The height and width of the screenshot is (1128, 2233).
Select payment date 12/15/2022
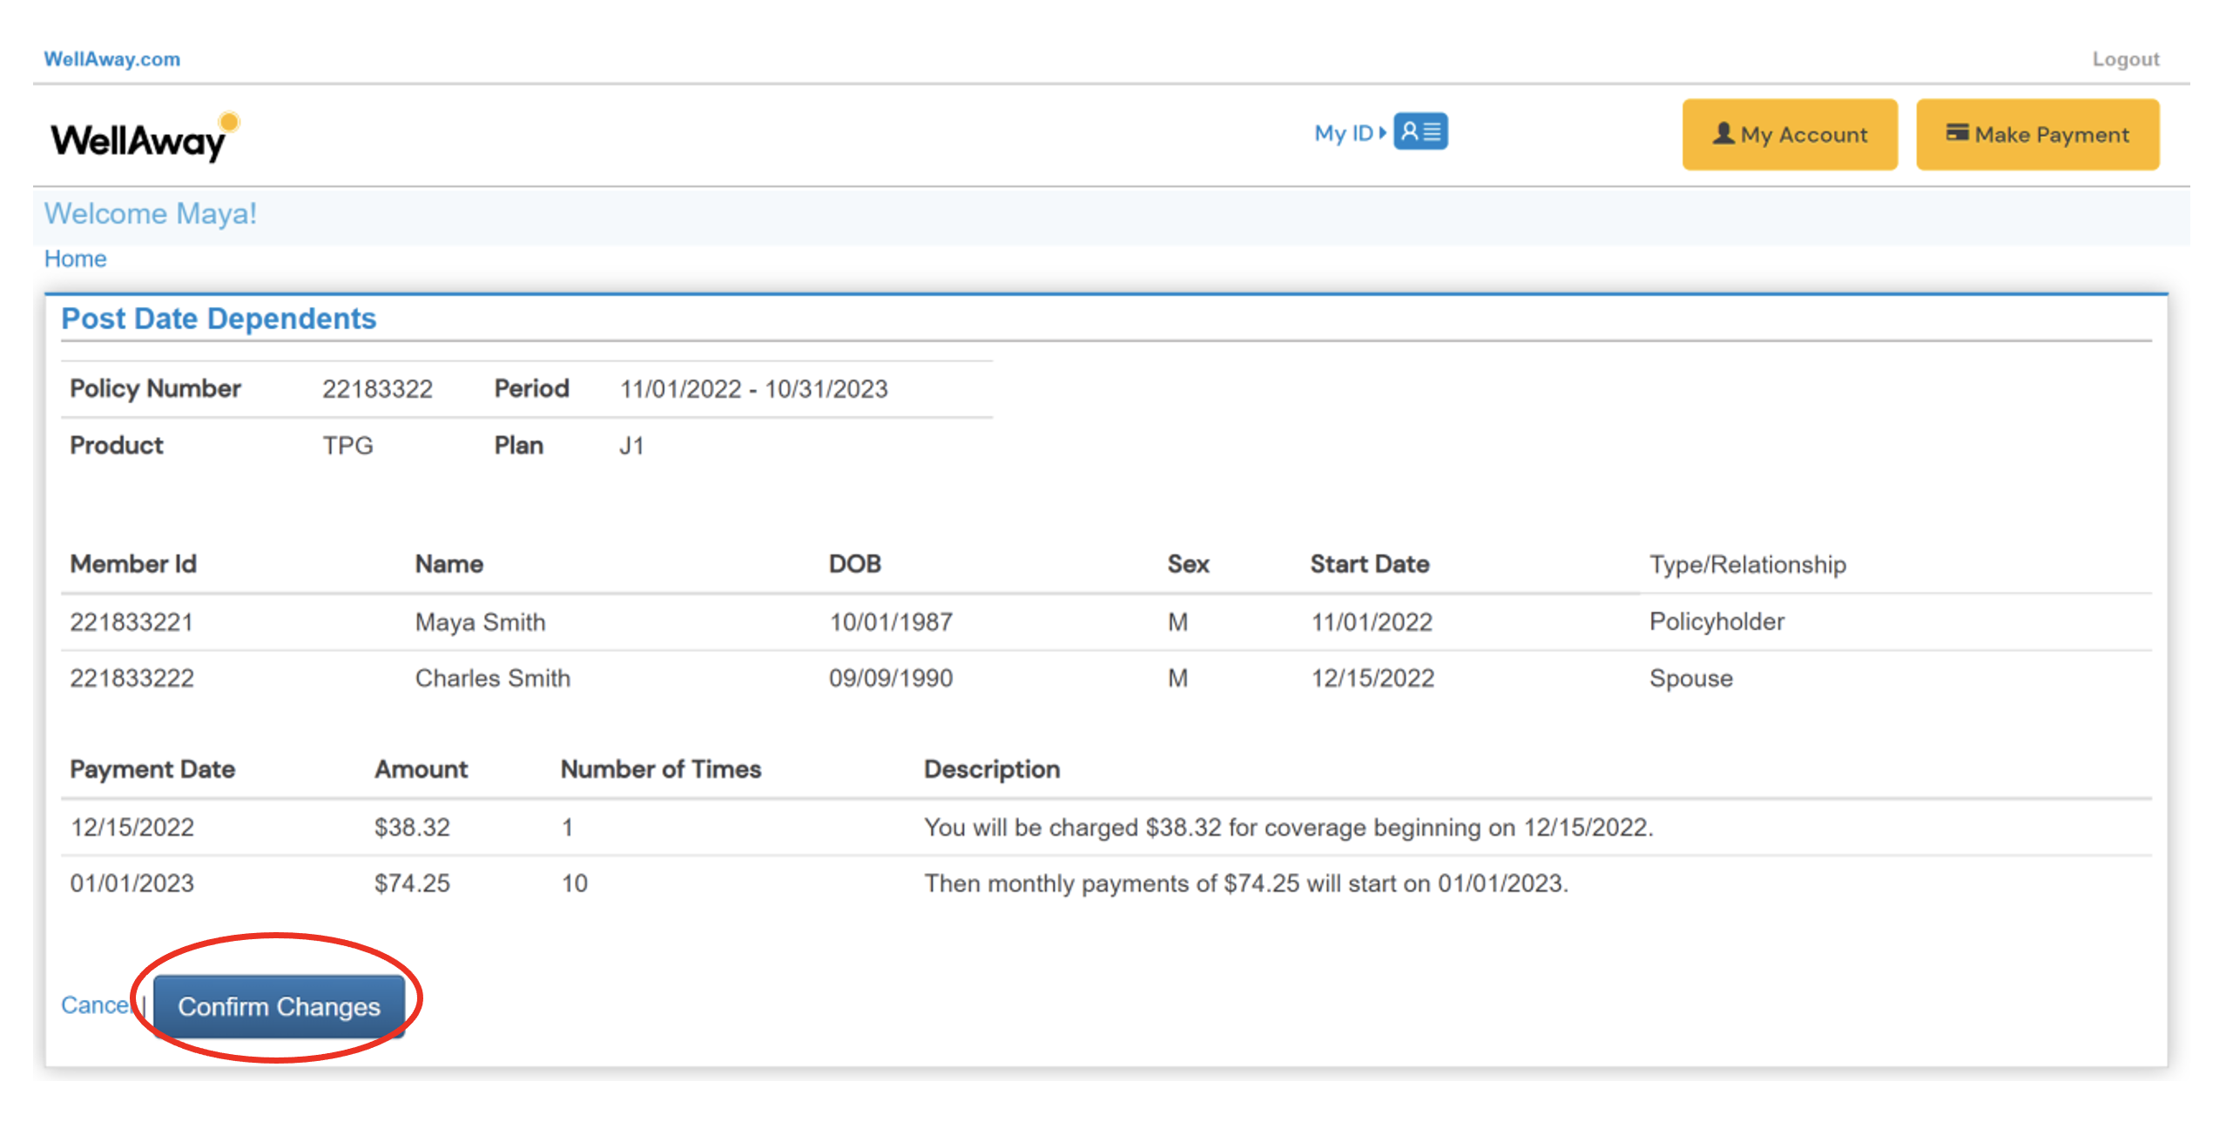tap(132, 827)
